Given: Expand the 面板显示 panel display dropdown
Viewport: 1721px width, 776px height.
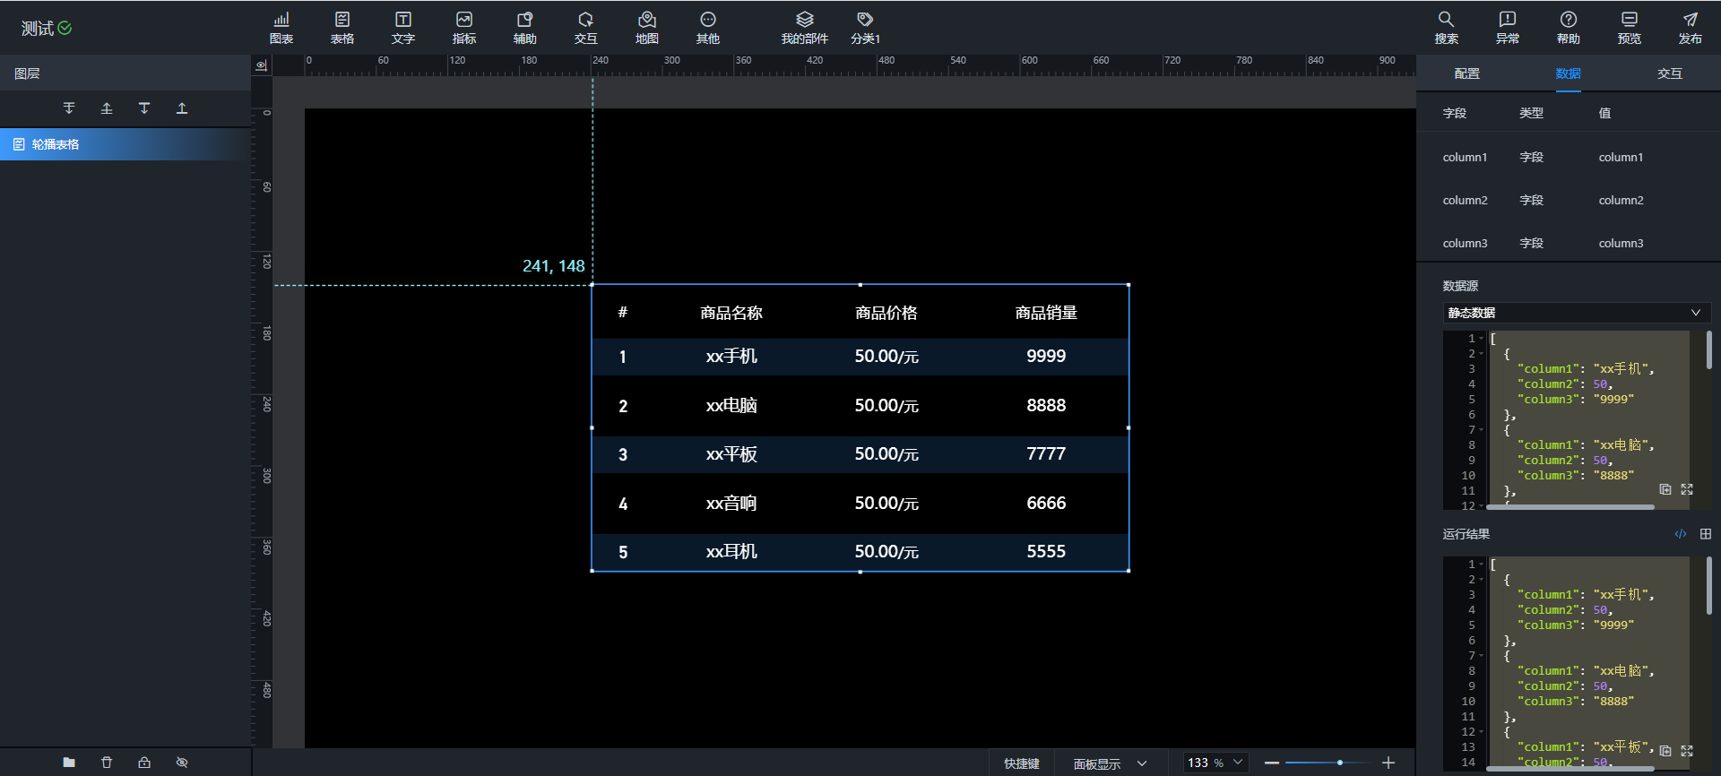Looking at the screenshot, I should 1110,763.
